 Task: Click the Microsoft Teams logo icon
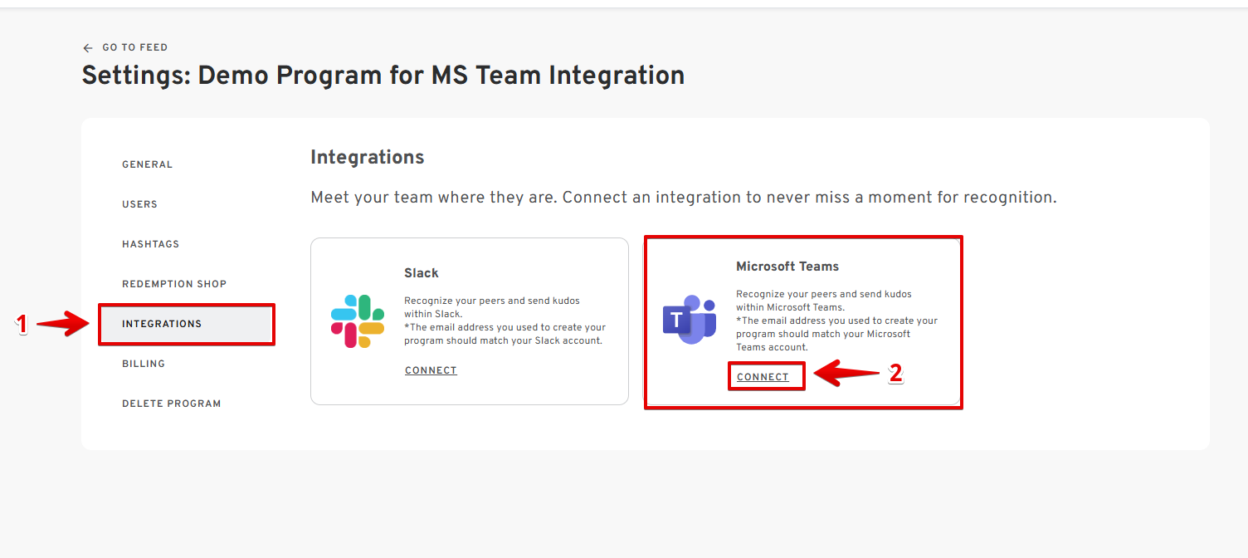click(689, 319)
